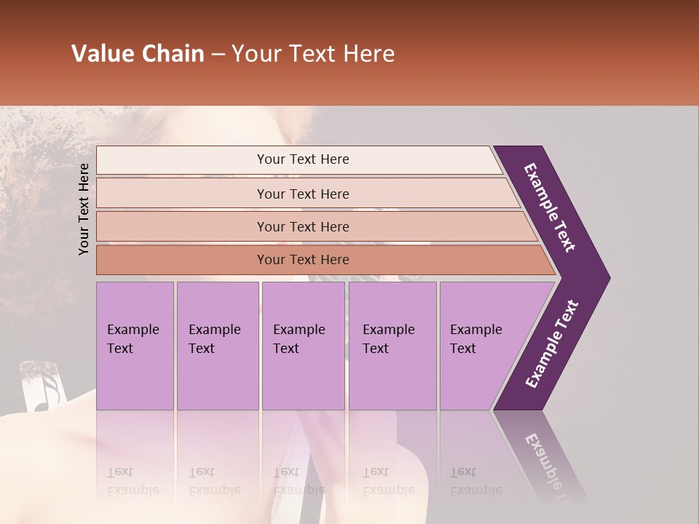Click the brown header banner area
Viewport: 699px width, 524px height.
546,51
